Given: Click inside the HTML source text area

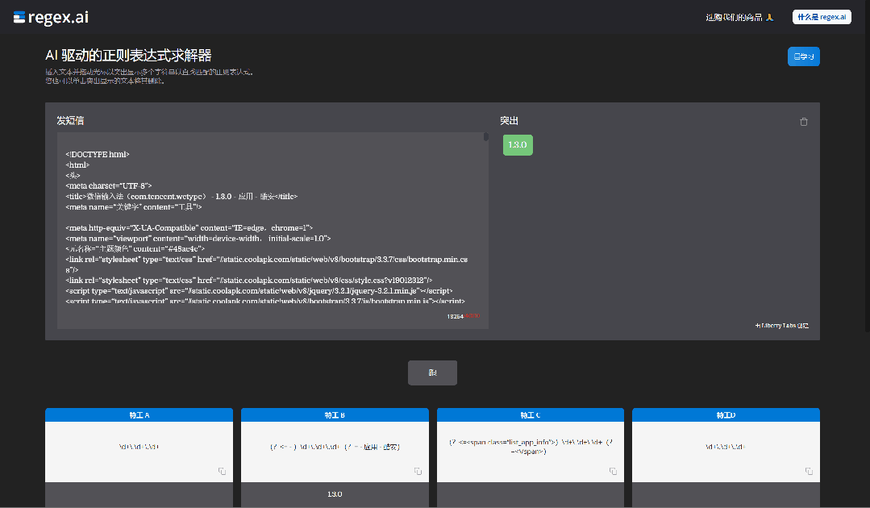Looking at the screenshot, I should click(273, 230).
